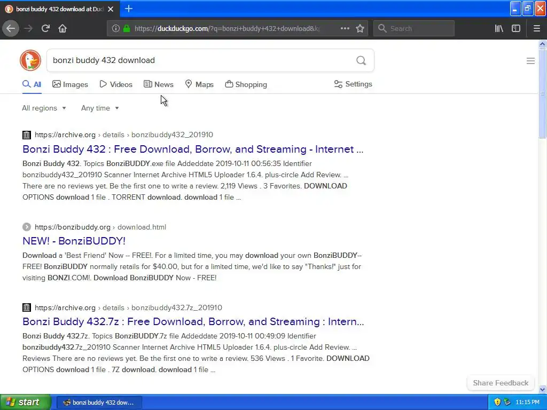The height and width of the screenshot is (410, 547).
Task: Open the search Settings dropdown
Action: 353,84
